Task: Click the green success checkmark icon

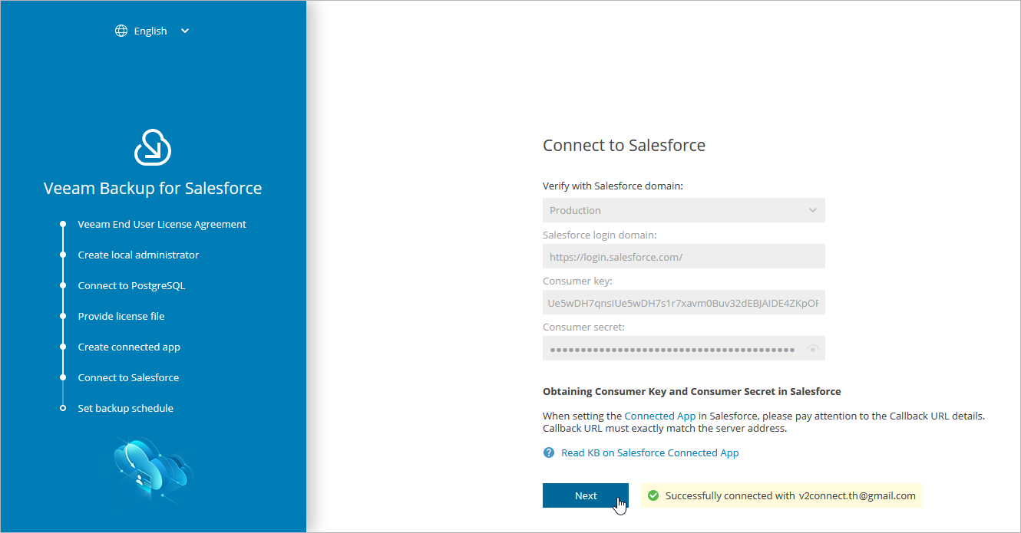Action: 653,495
